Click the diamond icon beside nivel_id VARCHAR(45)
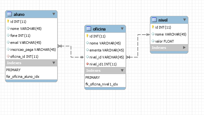The width and height of the screenshot is (204, 115). [x=87, y=57]
